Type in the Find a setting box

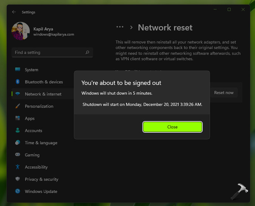(48, 53)
